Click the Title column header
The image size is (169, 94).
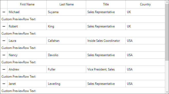point(106,4)
